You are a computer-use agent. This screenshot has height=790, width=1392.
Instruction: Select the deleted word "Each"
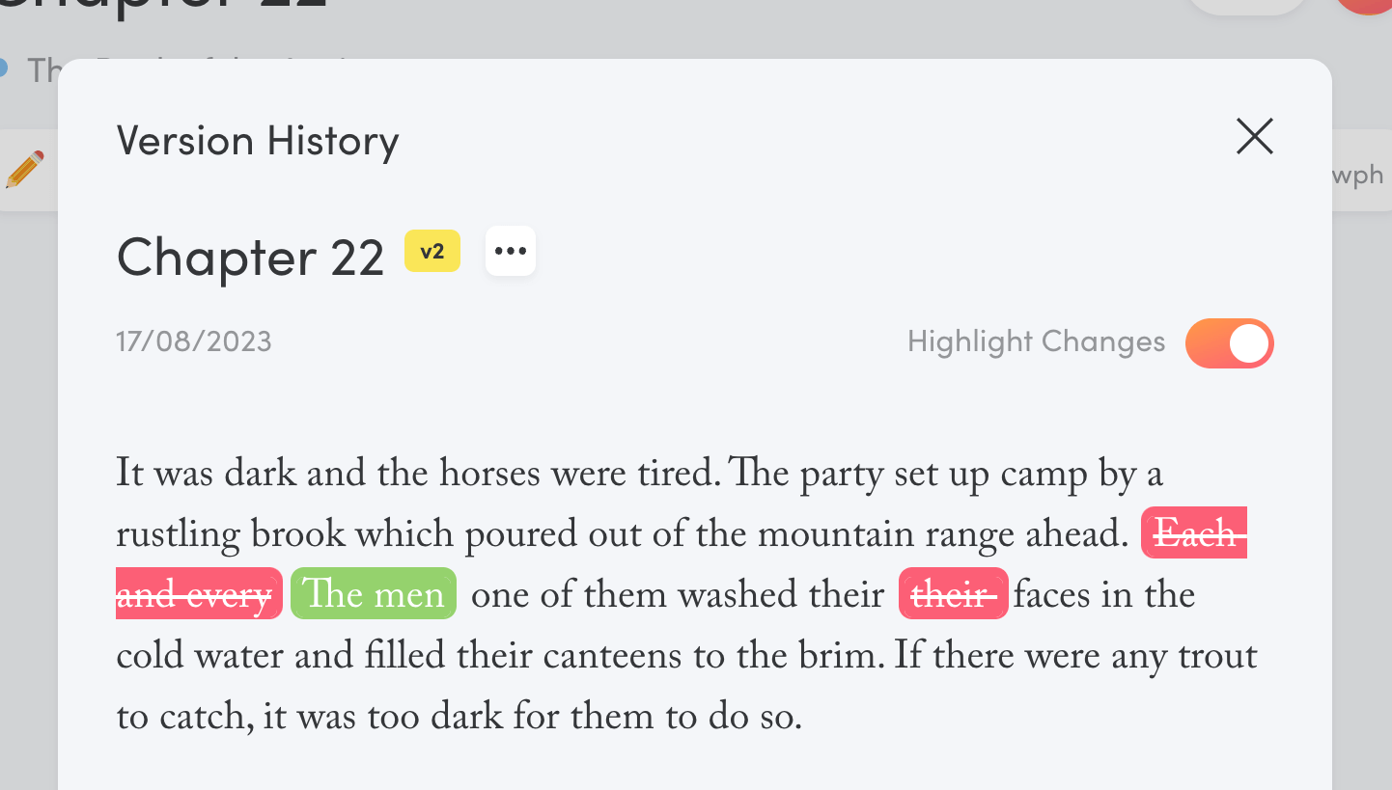pyautogui.click(x=1194, y=533)
